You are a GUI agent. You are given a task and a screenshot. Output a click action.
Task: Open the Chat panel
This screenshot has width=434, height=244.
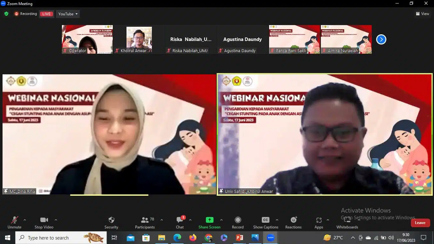tap(180, 222)
